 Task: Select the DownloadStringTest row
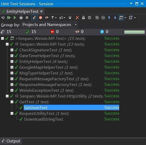pyautogui.click(x=43, y=119)
